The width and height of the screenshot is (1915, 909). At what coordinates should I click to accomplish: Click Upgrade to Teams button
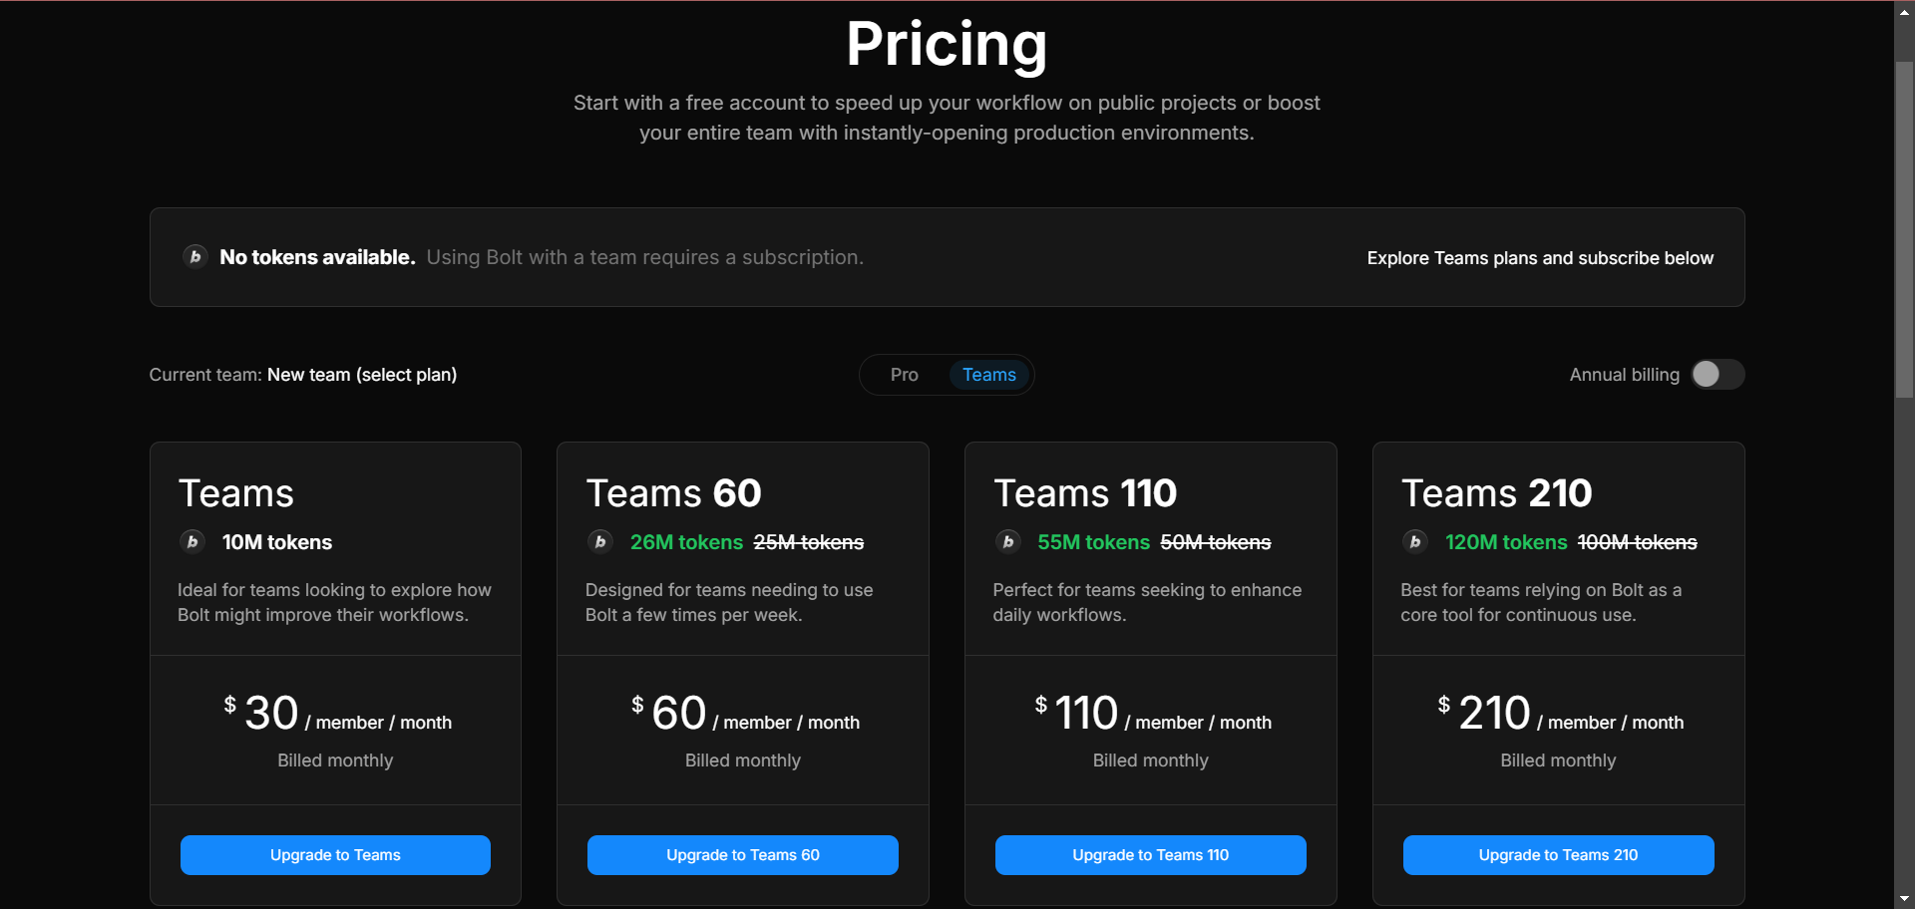(x=335, y=855)
